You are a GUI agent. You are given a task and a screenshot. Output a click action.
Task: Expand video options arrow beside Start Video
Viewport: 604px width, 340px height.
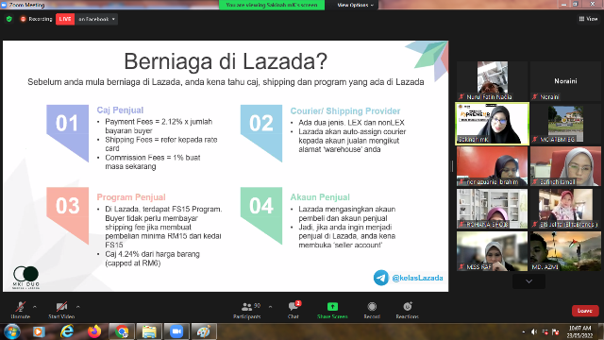tap(77, 307)
